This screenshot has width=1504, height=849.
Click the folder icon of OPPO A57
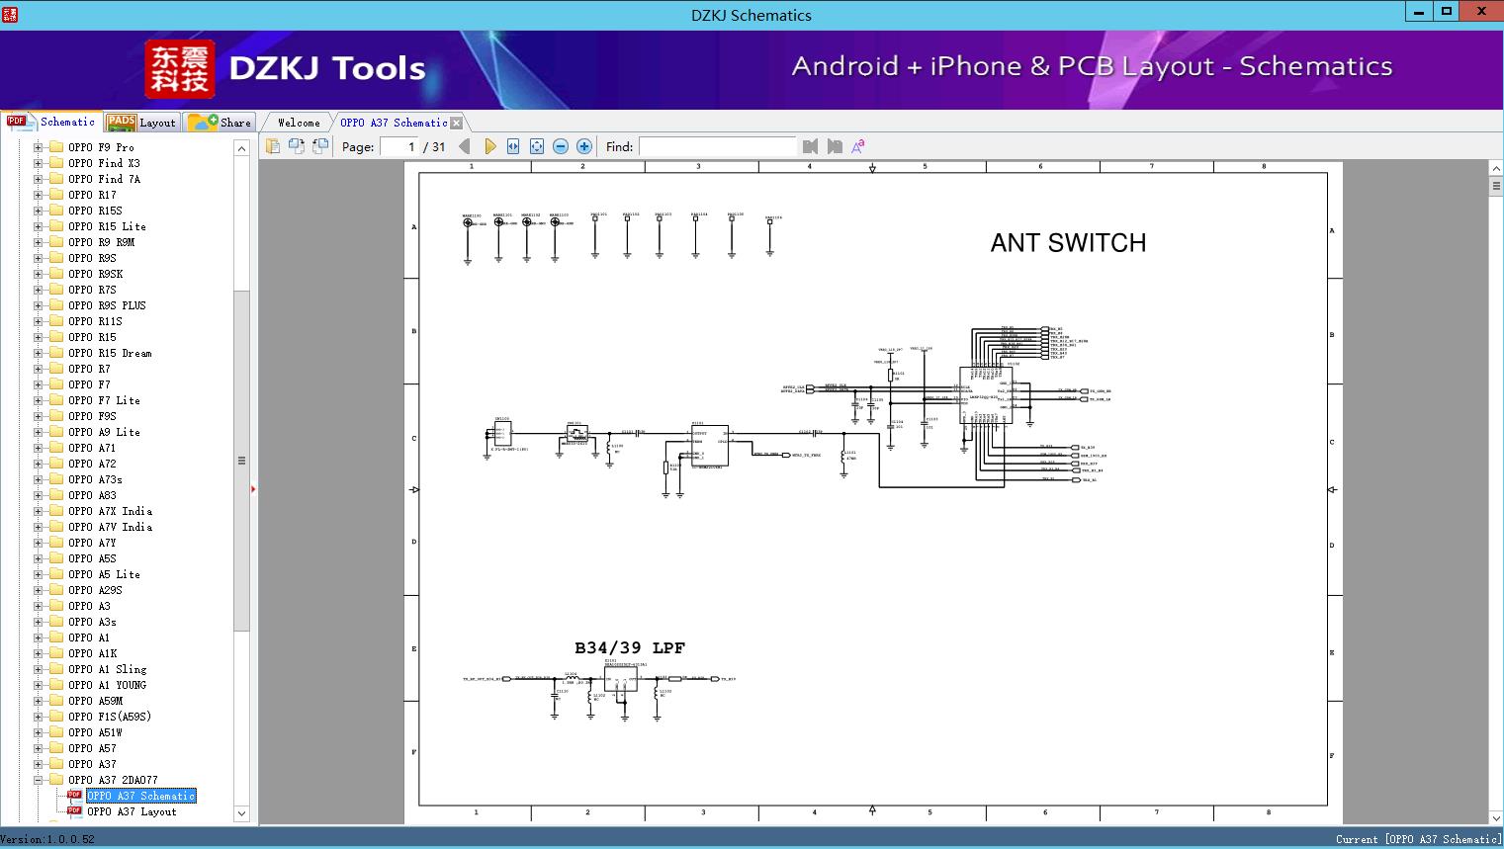(56, 748)
